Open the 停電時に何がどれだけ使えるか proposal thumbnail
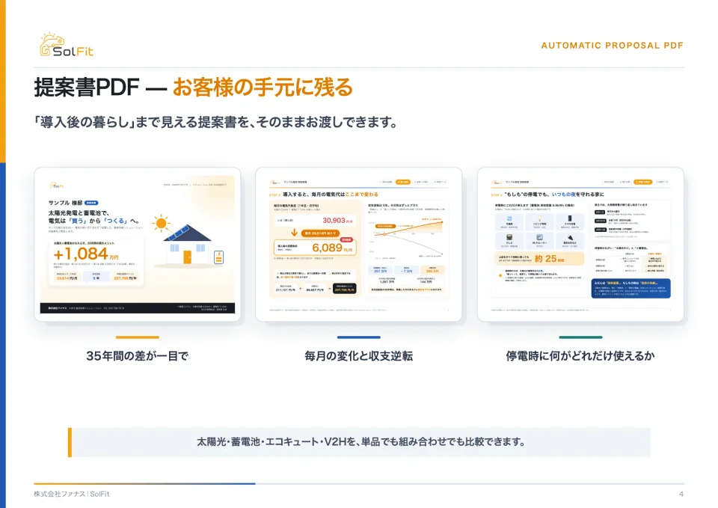The height and width of the screenshot is (508, 718). click(x=580, y=244)
